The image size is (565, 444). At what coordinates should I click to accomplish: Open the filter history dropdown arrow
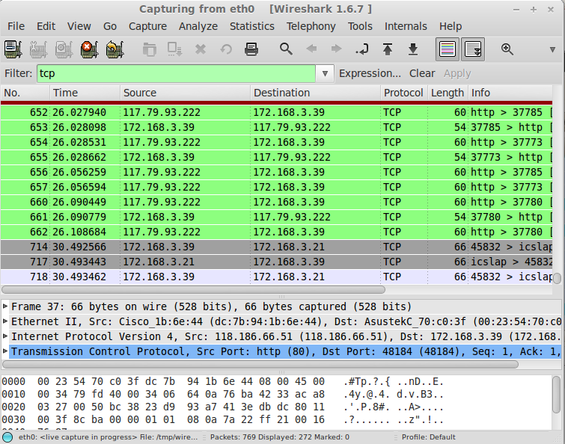[325, 73]
